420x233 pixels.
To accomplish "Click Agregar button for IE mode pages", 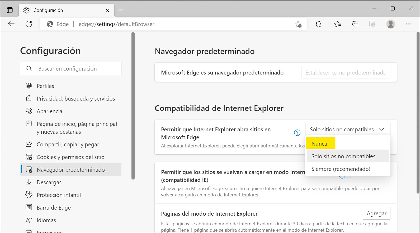I will point(377,214).
